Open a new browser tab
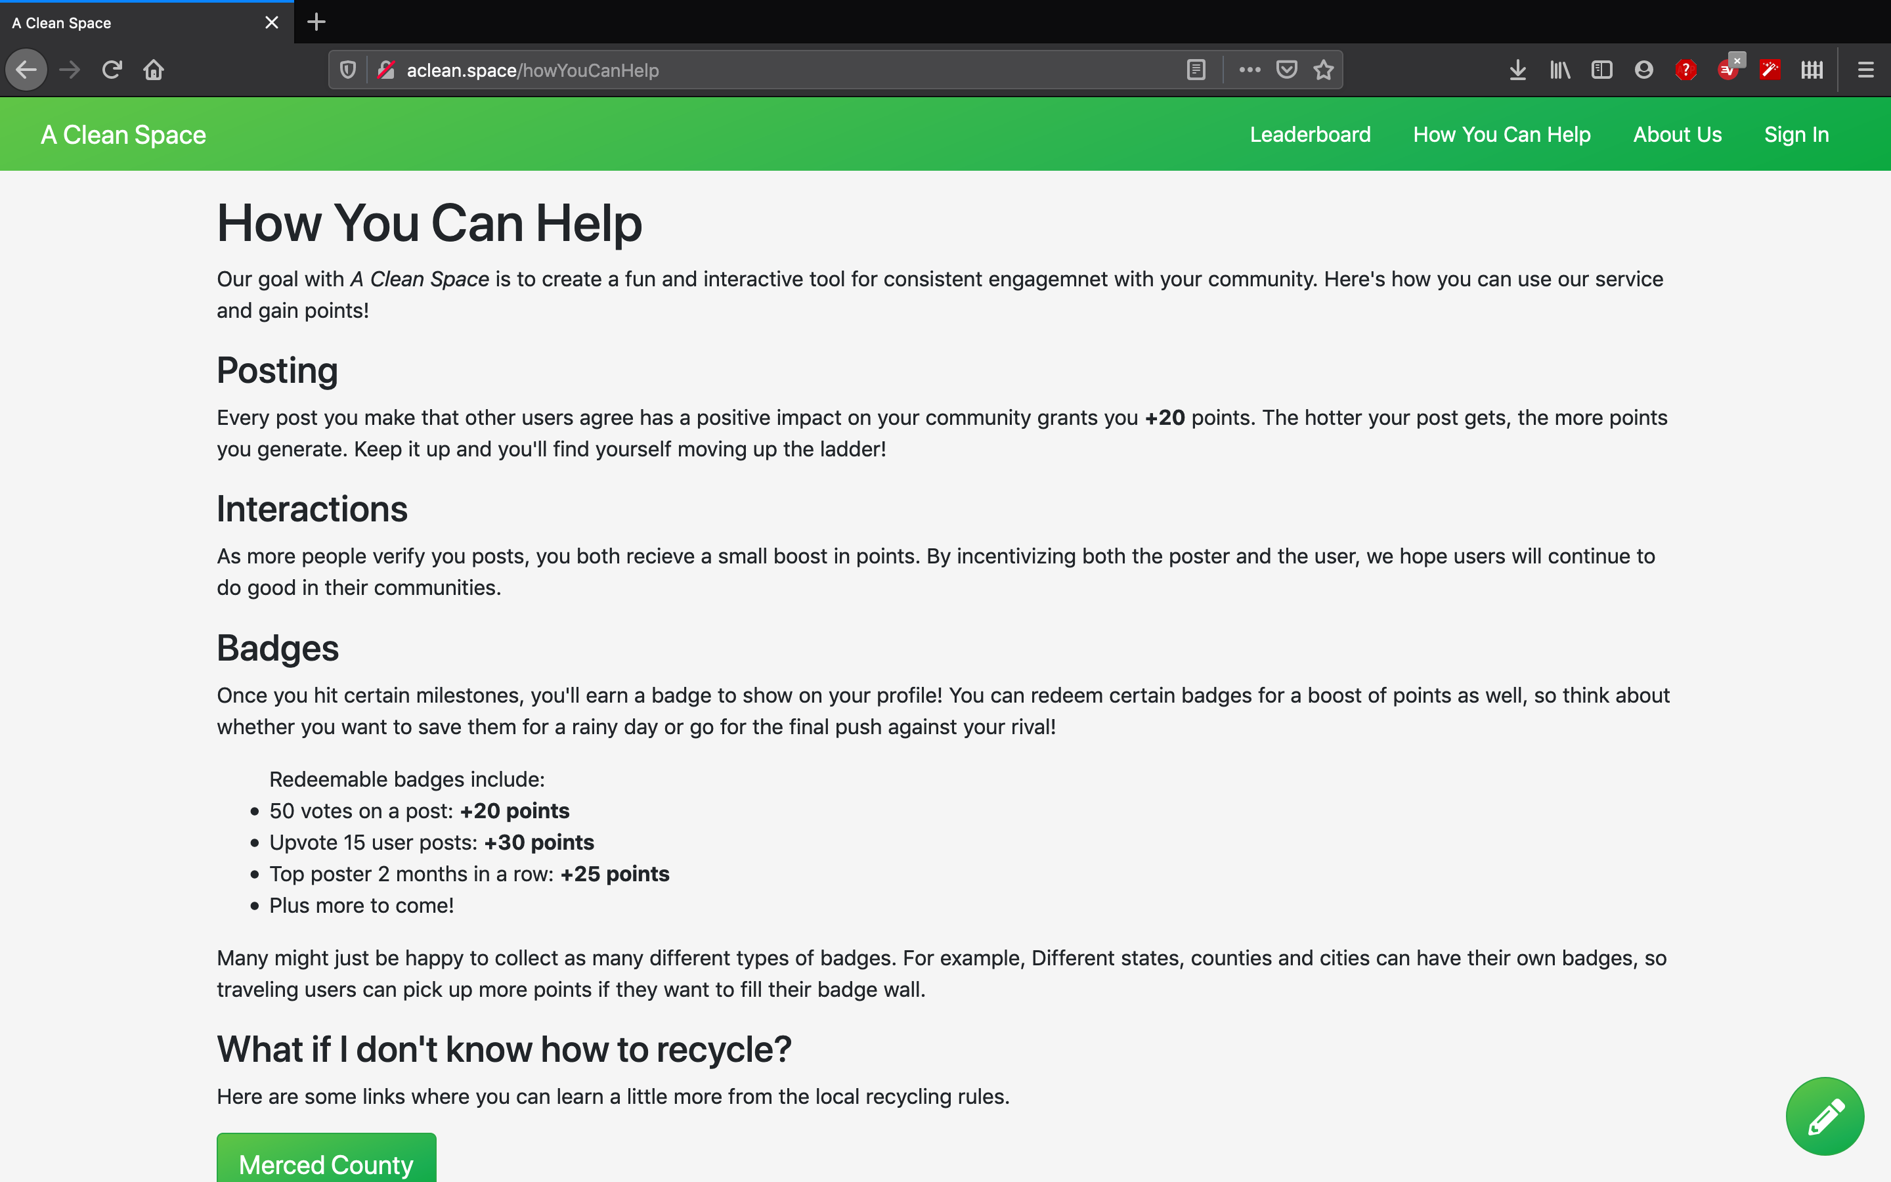1891x1182 pixels. [316, 22]
